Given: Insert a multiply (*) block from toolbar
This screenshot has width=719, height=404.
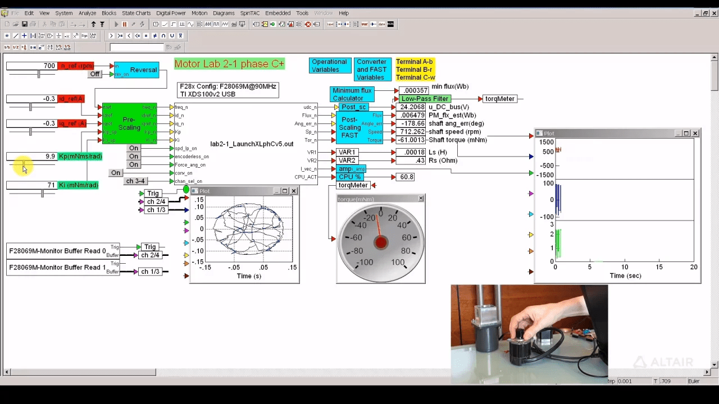Looking at the screenshot, I should 7,36.
